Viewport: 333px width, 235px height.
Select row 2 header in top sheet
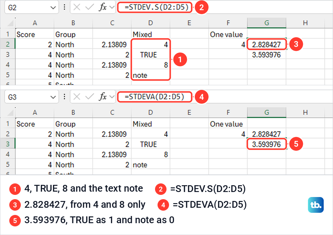coord(8,44)
